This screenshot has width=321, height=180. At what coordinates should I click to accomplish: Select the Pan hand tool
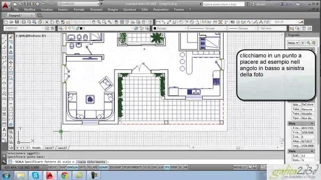94,22
